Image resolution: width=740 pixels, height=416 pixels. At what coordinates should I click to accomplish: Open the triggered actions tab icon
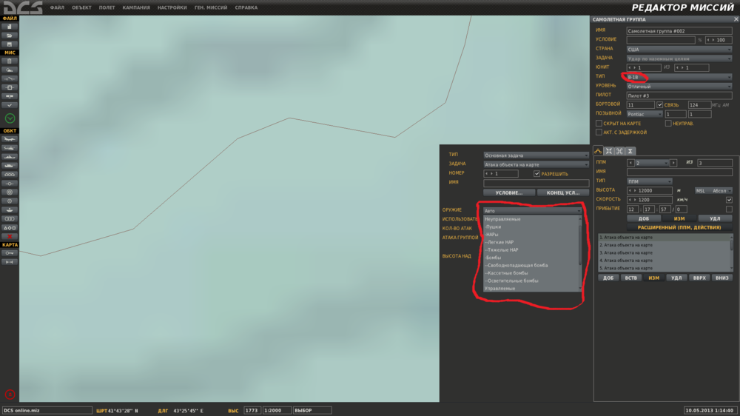pyautogui.click(x=619, y=151)
